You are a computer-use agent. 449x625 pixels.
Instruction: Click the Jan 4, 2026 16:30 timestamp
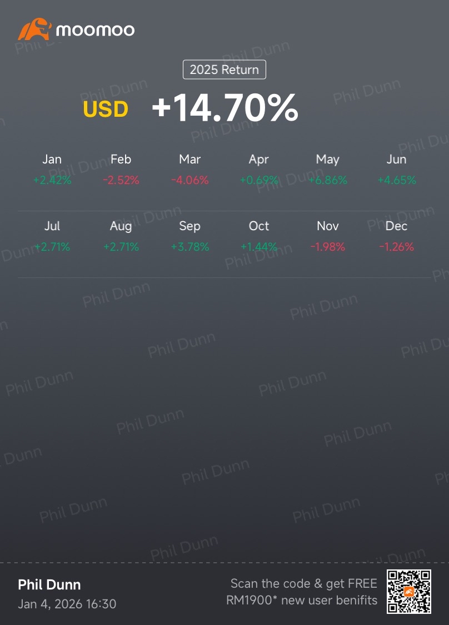click(x=67, y=604)
